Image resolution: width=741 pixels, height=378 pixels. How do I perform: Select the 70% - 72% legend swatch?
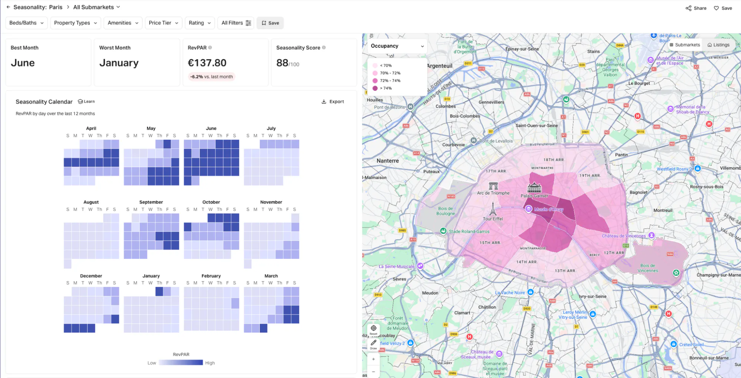coord(375,73)
